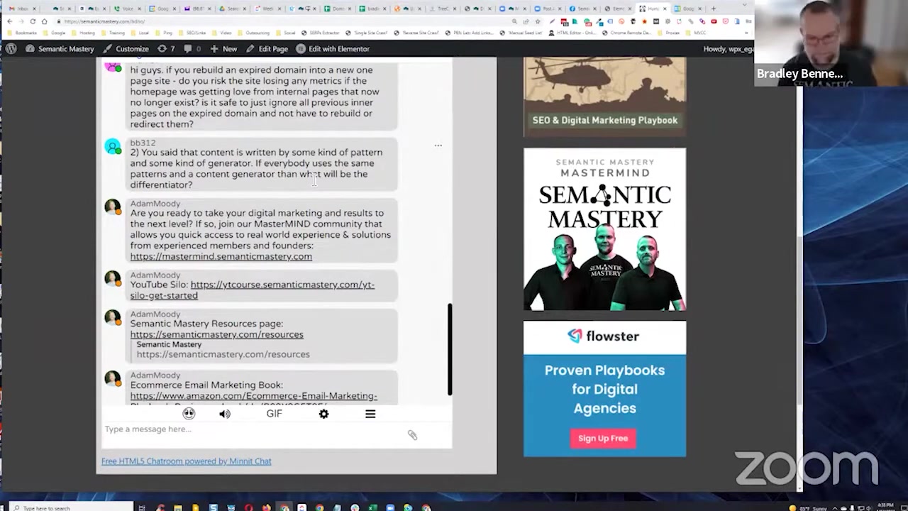
Task: Click the browser back arrow
Action: [10, 21]
